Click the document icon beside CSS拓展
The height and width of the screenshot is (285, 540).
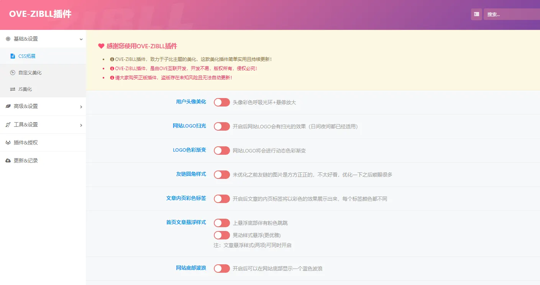click(x=13, y=56)
